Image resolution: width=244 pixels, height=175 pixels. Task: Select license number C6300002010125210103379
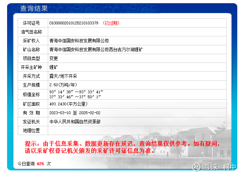click(x=74, y=23)
